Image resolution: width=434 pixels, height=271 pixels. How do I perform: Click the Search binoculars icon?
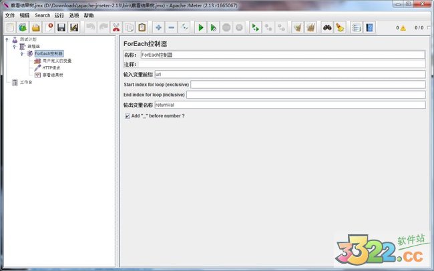pos(327,27)
